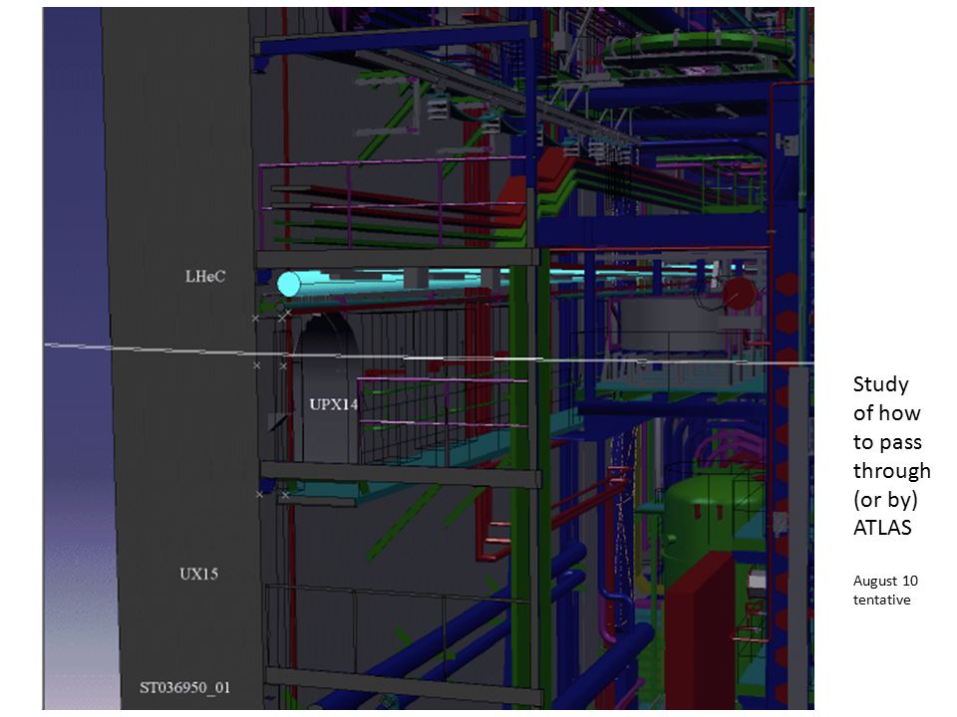Screen dimensions: 957x717
Task: Click the 3D CAD model image
Action: 428,358
